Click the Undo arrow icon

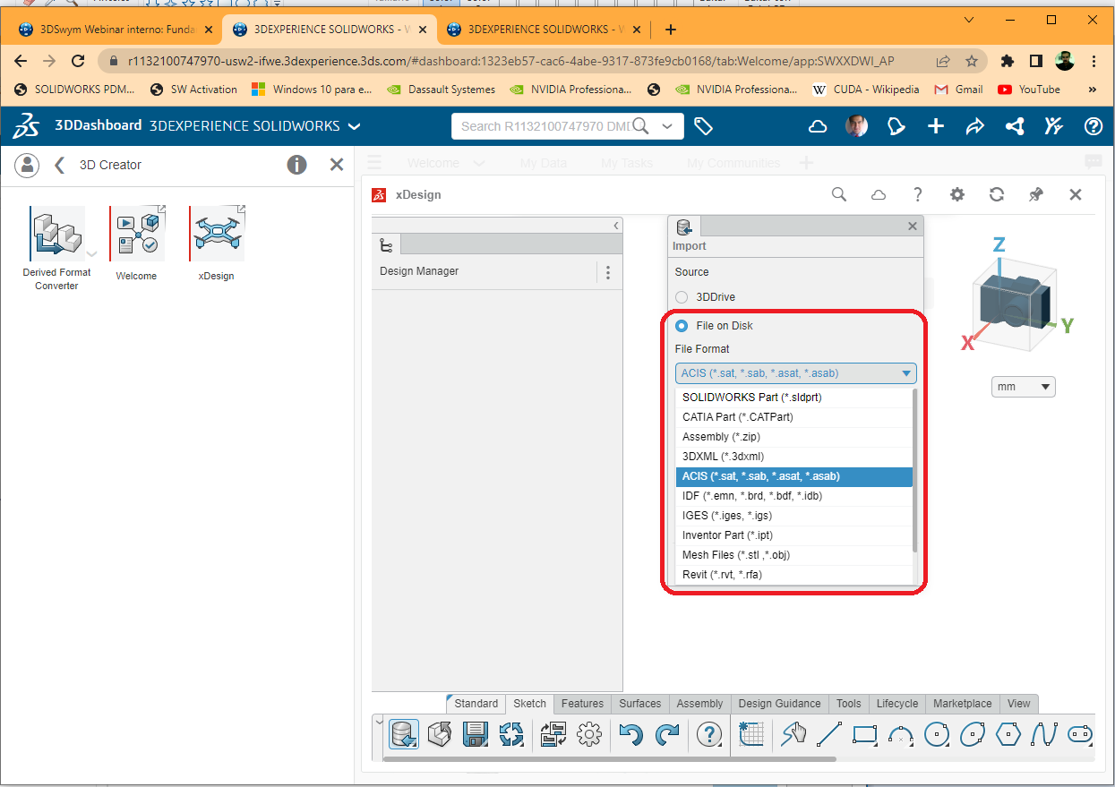pos(631,735)
